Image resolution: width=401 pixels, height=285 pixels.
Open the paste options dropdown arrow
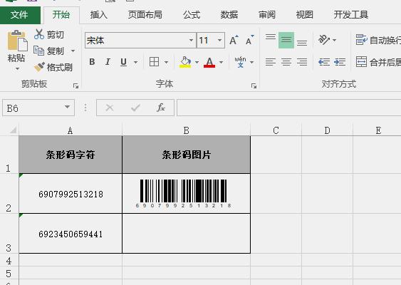[x=17, y=68]
